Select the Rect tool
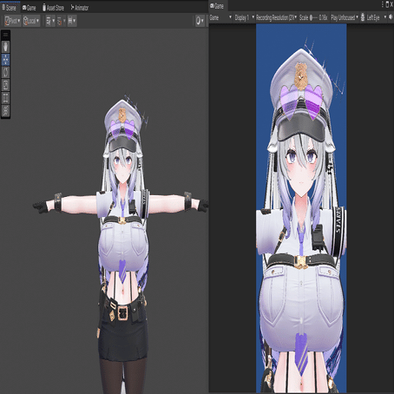This screenshot has width=394, height=394. pyautogui.click(x=6, y=98)
